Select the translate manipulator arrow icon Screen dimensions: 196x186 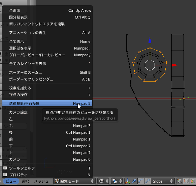(134, 181)
